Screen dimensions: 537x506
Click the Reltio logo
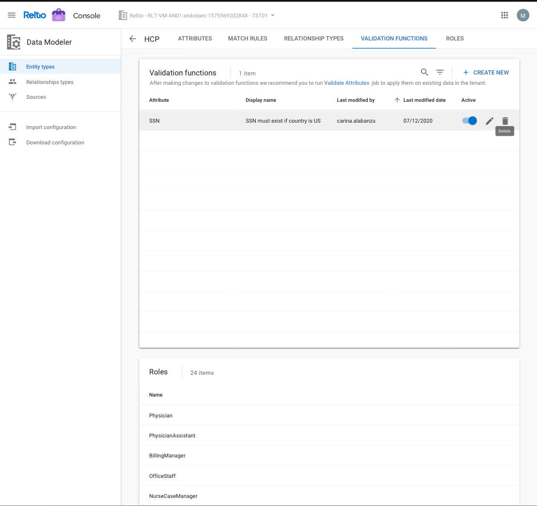35,15
